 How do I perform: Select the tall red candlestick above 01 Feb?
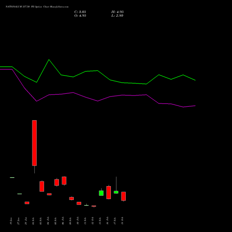pyautogui.click(x=34, y=143)
